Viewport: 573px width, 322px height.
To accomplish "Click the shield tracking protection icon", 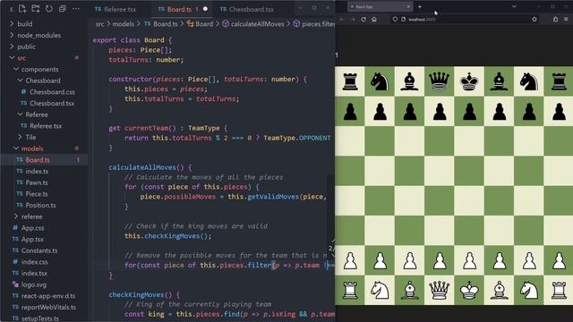I will pos(395,19).
